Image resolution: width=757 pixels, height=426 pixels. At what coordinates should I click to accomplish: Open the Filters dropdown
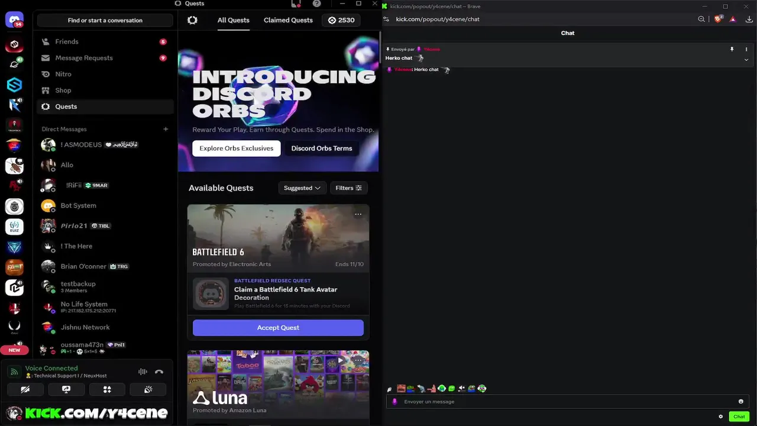point(348,188)
